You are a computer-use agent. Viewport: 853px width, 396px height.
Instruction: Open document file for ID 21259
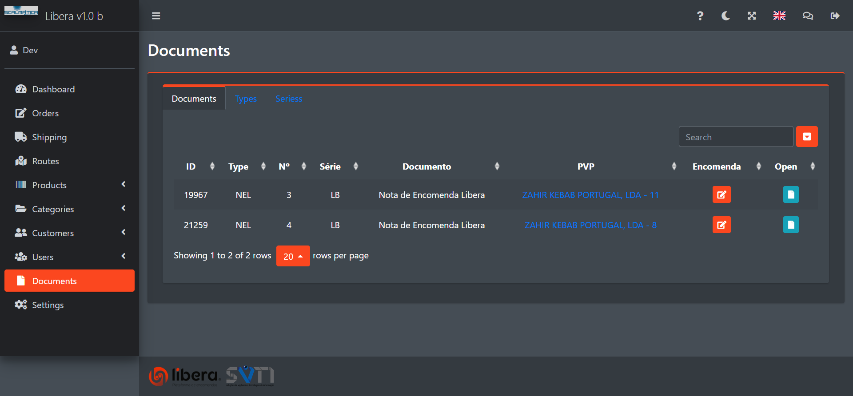click(x=791, y=225)
